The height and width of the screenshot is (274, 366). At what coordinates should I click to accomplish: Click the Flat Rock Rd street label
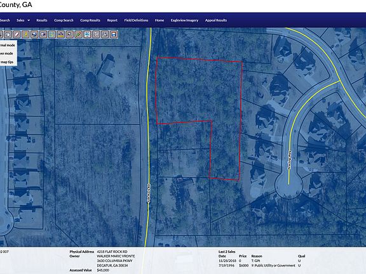(149, 193)
